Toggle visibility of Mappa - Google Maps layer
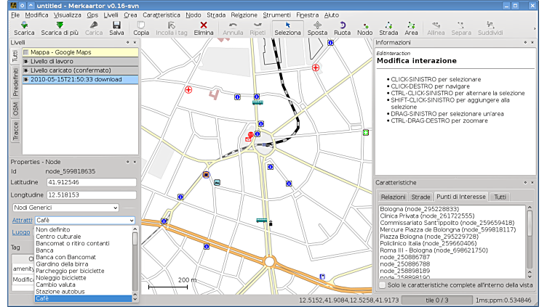547x307 pixels. (26, 52)
